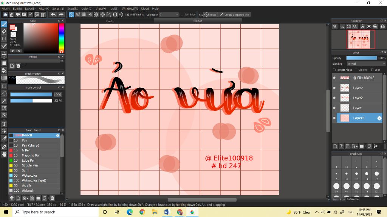Enable concentric circle snap
This screenshot has width=387, height=217.
point(103,15)
